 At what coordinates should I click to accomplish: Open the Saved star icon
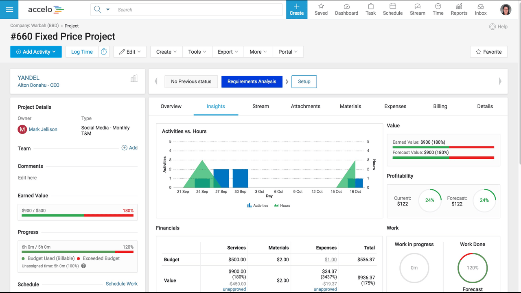click(321, 6)
